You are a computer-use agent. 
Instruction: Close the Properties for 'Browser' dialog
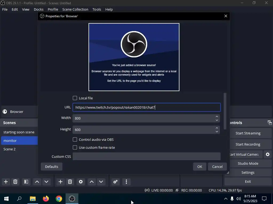click(x=226, y=16)
